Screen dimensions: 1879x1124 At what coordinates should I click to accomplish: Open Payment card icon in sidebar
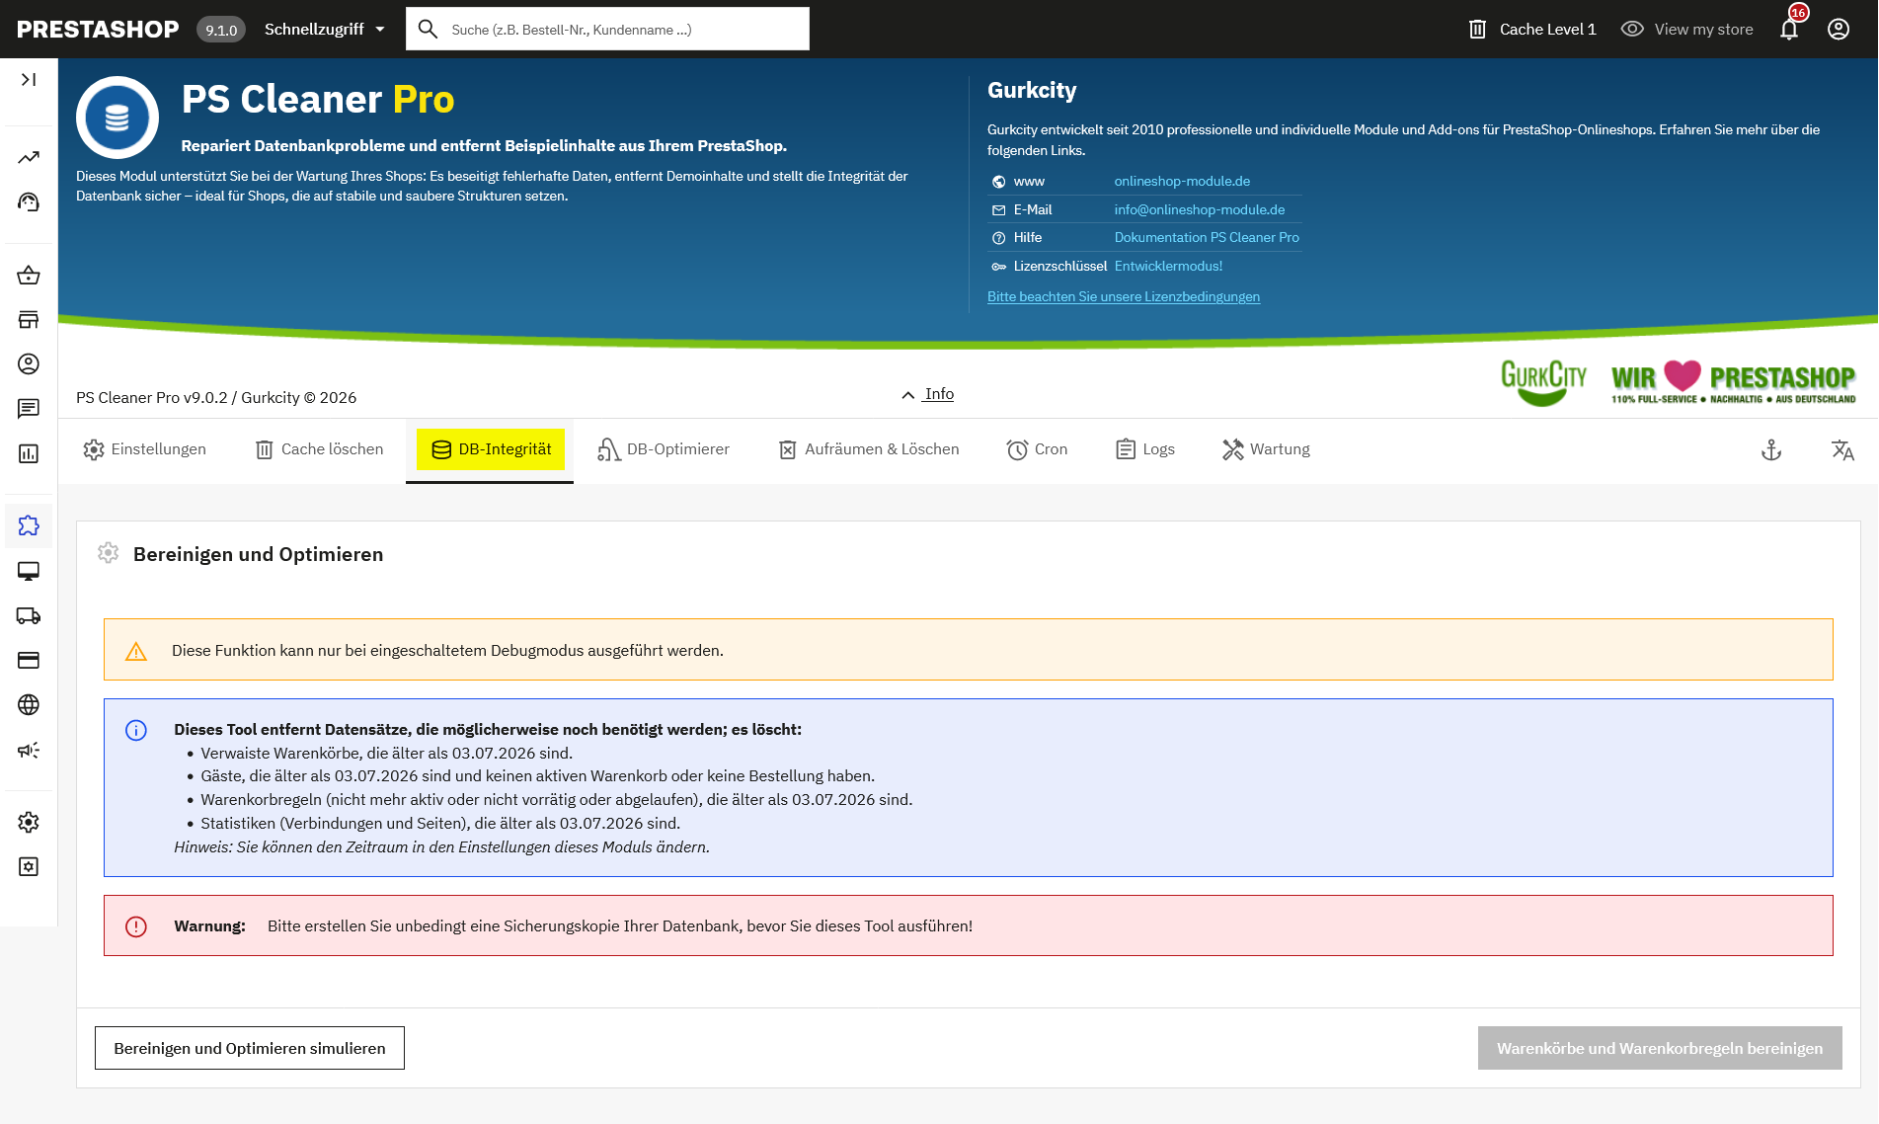pyautogui.click(x=29, y=660)
